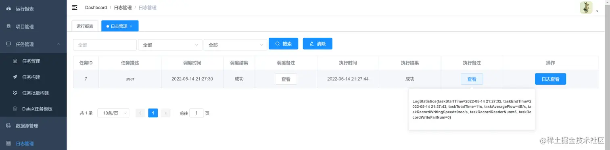Open 运行报表 in the sidebar
The width and height of the screenshot is (610, 150).
(x=33, y=8)
